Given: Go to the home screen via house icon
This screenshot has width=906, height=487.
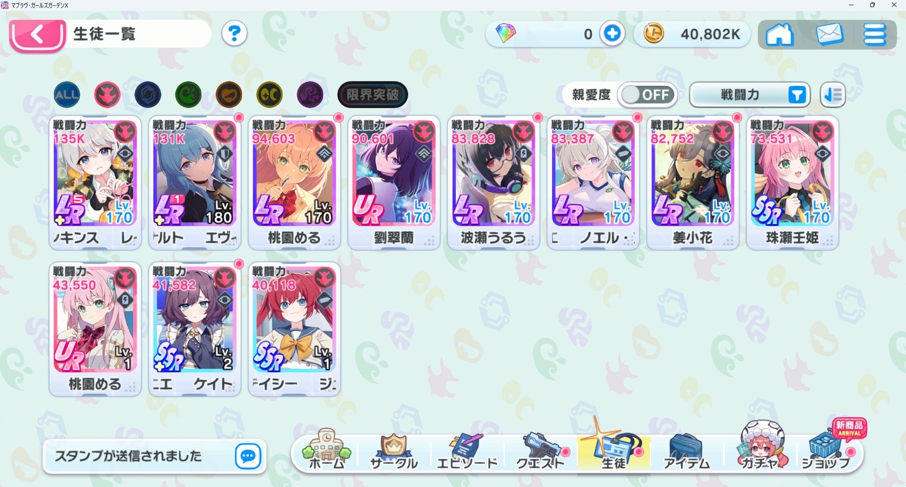Looking at the screenshot, I should click(x=779, y=34).
